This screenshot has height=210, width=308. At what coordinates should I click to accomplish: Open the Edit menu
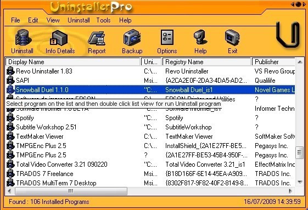coord(33,20)
